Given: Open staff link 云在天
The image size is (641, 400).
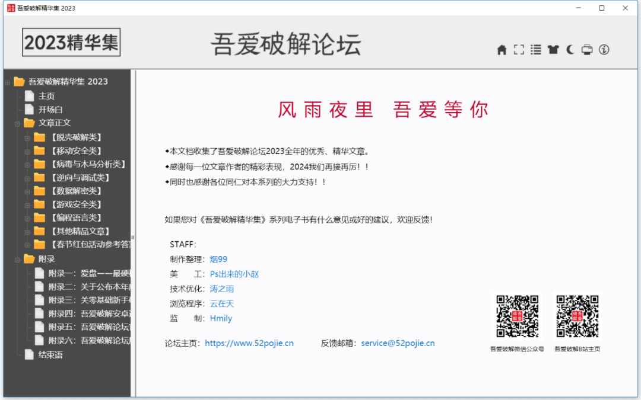Looking at the screenshot, I should pos(222,303).
